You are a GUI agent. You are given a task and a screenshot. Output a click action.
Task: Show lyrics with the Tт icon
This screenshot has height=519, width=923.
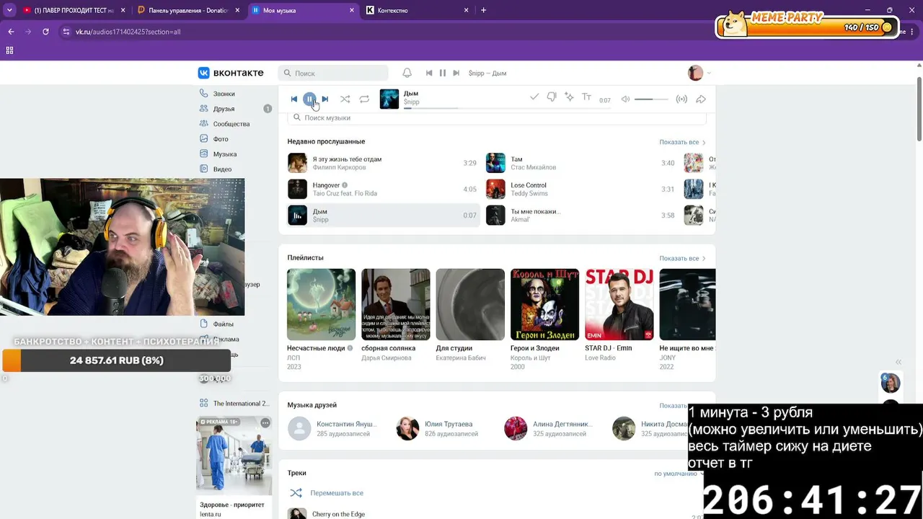(x=586, y=97)
